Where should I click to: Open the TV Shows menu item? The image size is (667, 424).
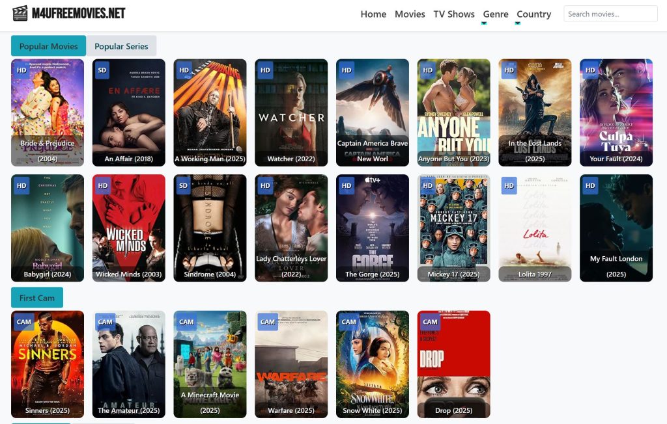pyautogui.click(x=454, y=14)
